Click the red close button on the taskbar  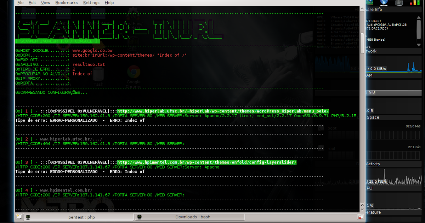(x=361, y=217)
